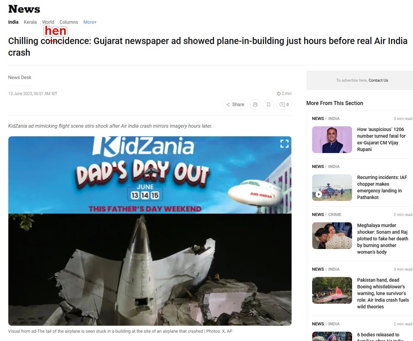Open the Pakistan hand wild theories story

383,293
